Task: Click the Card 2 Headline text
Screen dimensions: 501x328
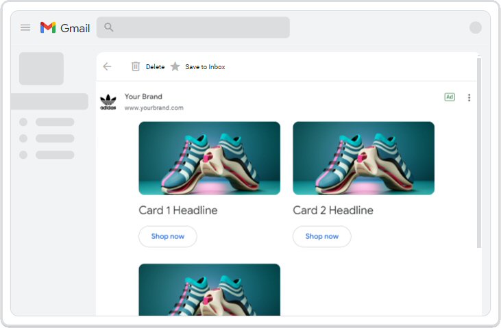Action: (x=333, y=210)
